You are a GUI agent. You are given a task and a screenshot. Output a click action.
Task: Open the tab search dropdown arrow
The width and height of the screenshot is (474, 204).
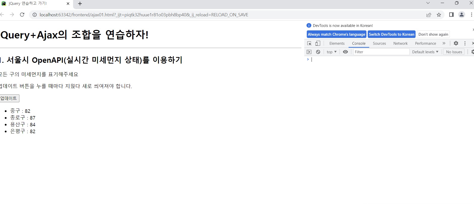click(428, 3)
